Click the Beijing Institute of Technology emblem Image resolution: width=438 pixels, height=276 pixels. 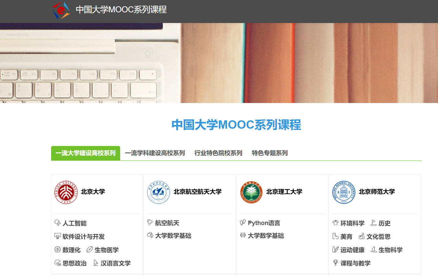[251, 192]
